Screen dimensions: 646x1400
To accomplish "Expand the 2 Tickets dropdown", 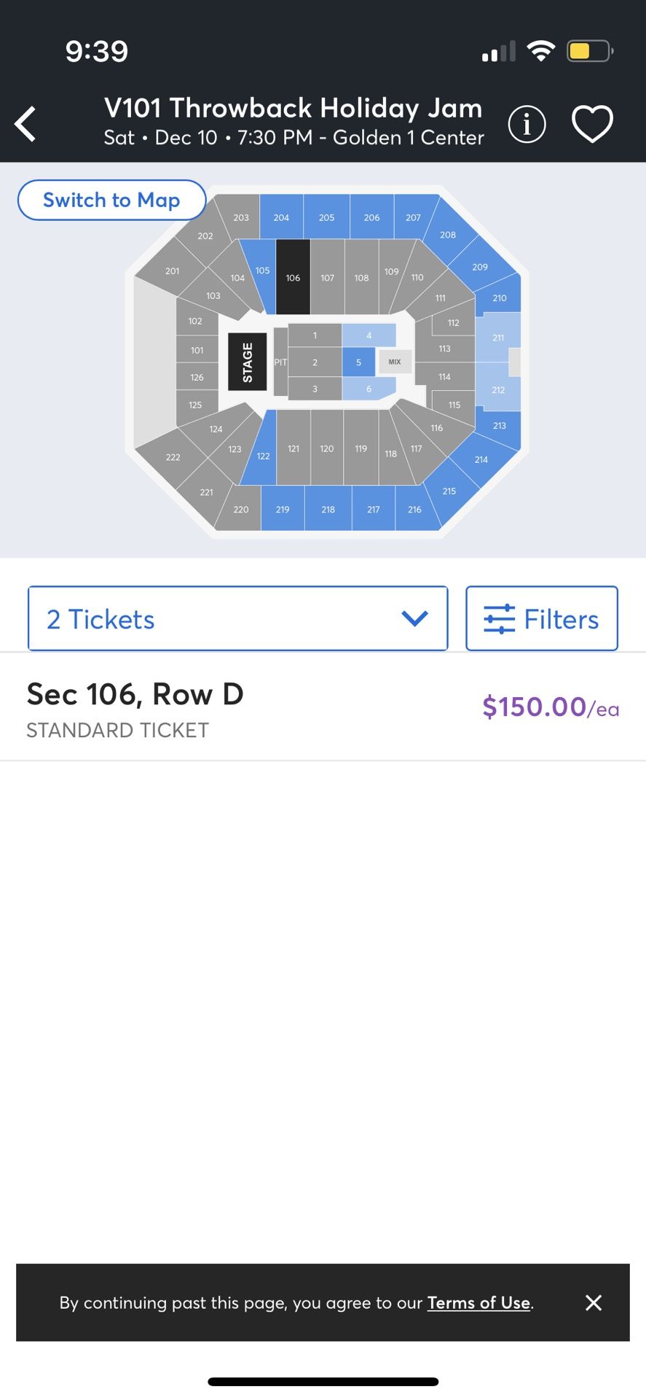I will click(237, 619).
